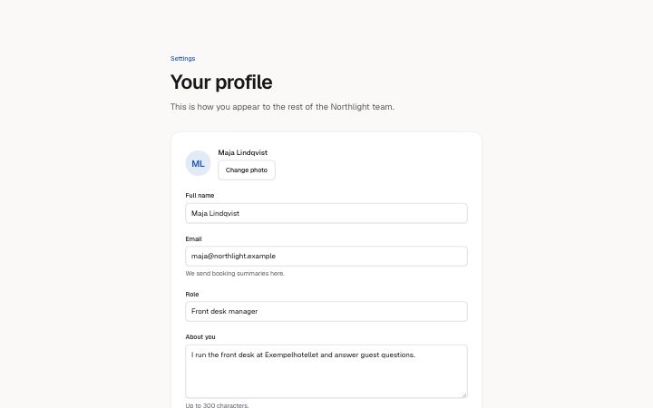Click the ML initials avatar
The image size is (653, 408).
pos(198,163)
